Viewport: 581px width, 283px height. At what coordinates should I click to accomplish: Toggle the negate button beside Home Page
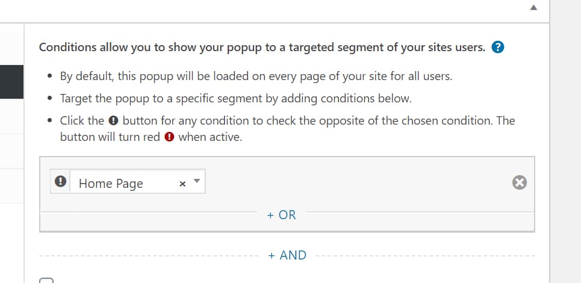tap(60, 182)
